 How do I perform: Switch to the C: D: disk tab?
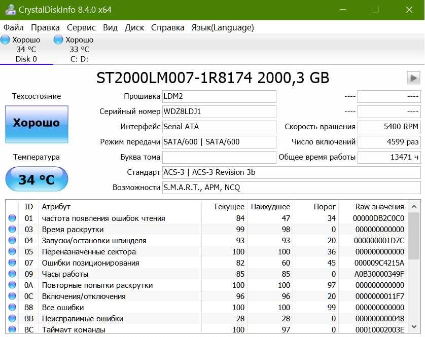(80, 49)
